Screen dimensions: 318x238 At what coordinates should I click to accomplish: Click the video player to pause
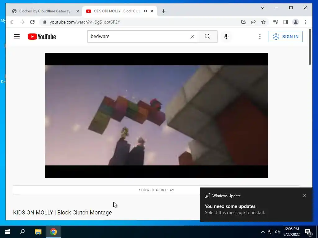157,115
